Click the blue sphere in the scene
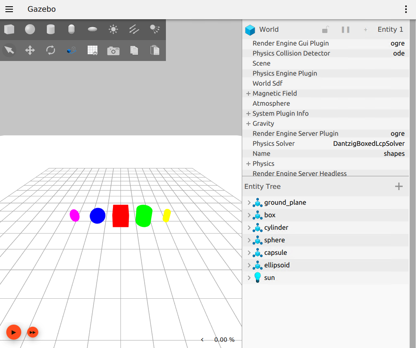This screenshot has height=348, width=416. pos(98,216)
